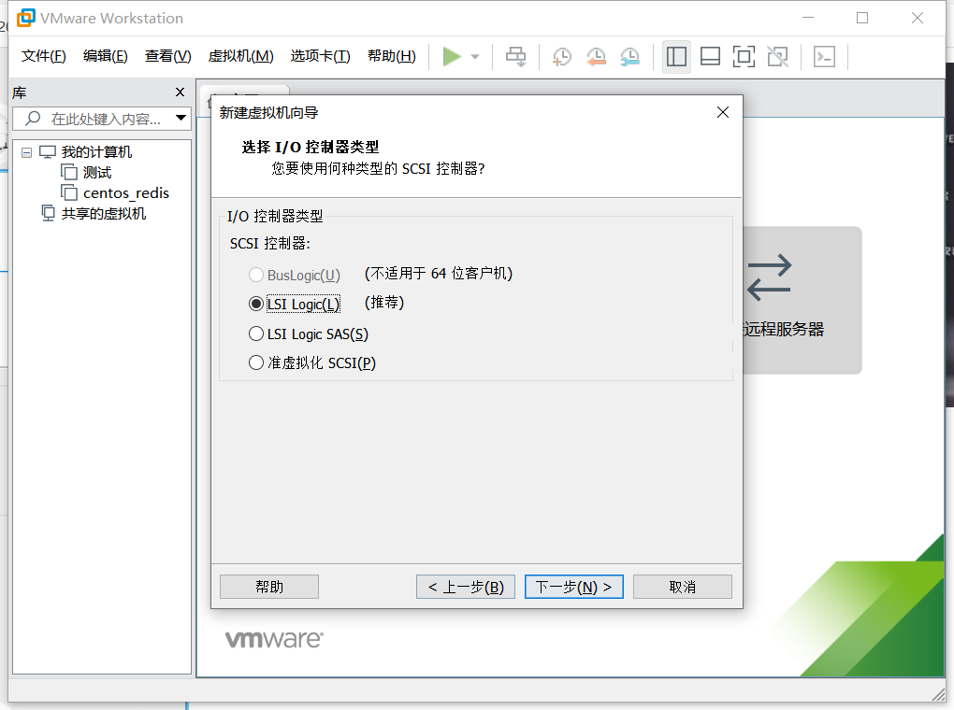The height and width of the screenshot is (710, 954).
Task: Take a snapshot using the snapshot icon
Action: [561, 57]
